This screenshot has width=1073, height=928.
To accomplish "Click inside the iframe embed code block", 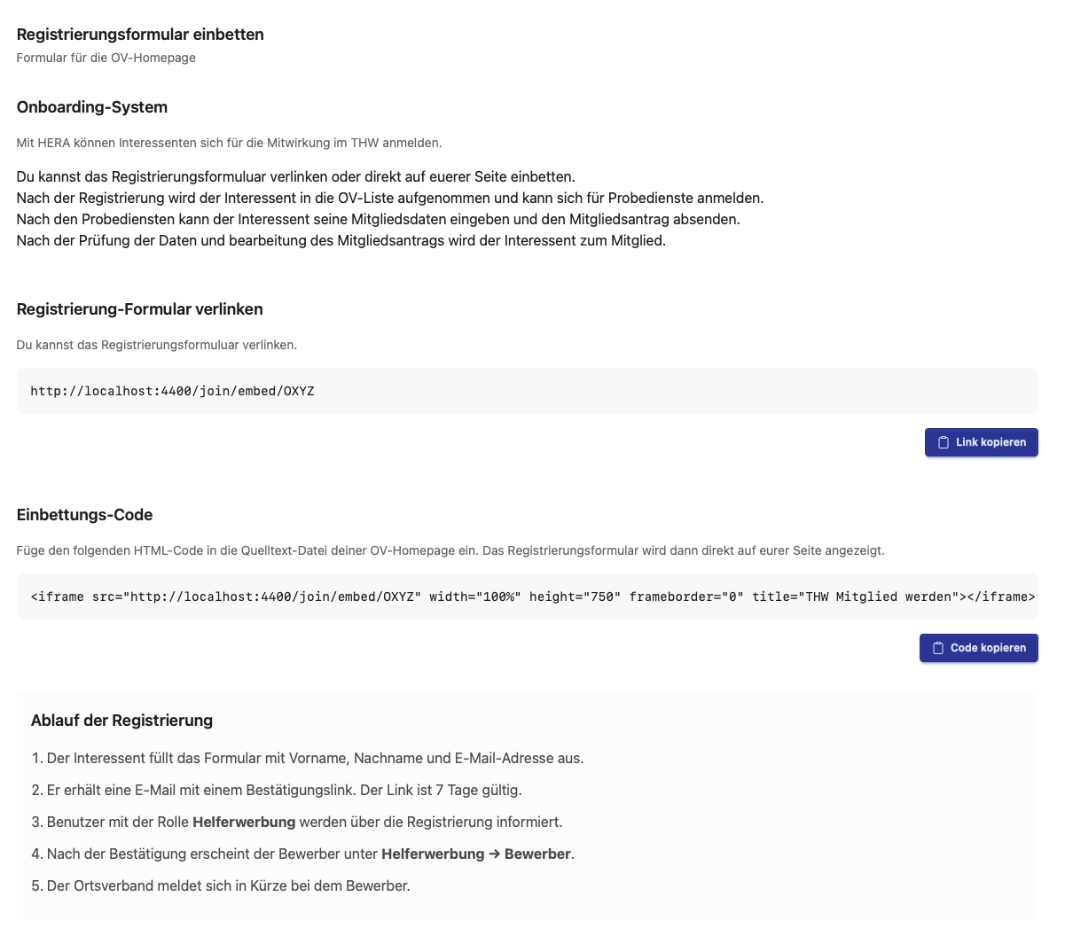I will click(x=527, y=597).
